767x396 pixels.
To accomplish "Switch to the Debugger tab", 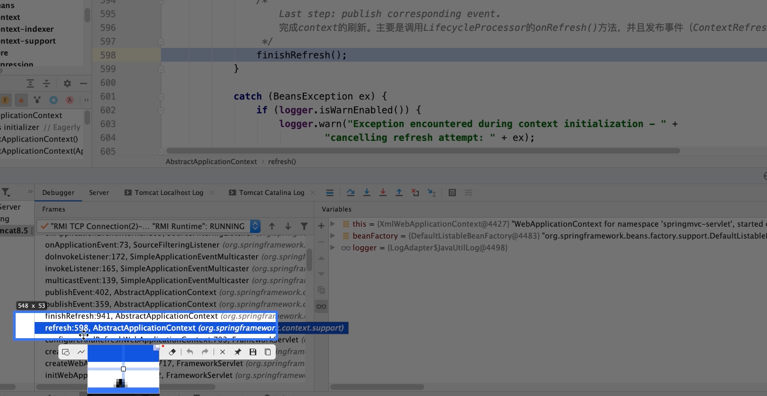I will click(58, 193).
